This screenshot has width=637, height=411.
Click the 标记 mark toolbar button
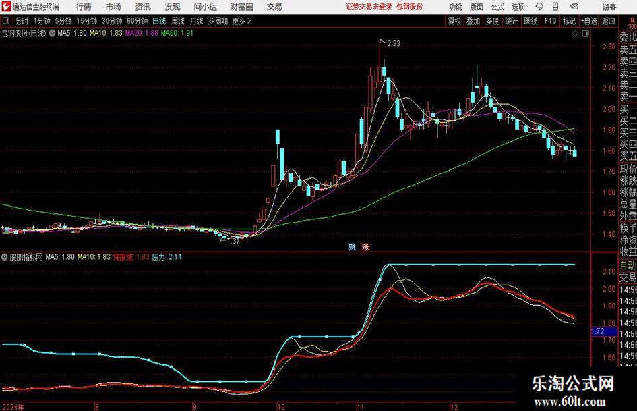[x=569, y=21]
